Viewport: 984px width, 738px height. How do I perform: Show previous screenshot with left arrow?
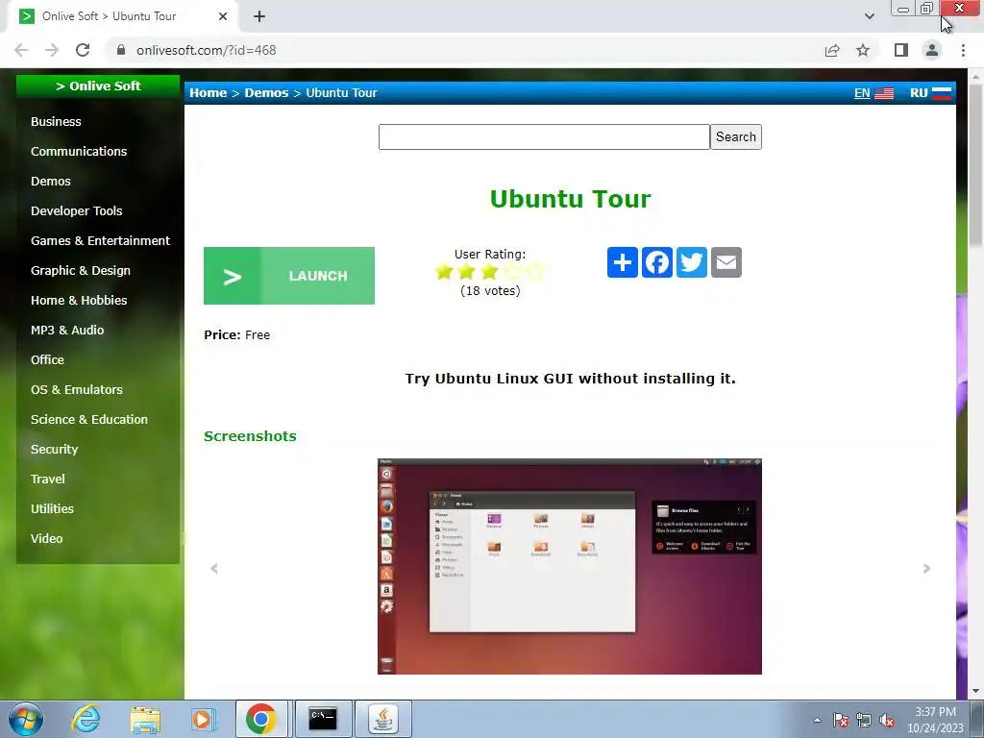coord(214,569)
